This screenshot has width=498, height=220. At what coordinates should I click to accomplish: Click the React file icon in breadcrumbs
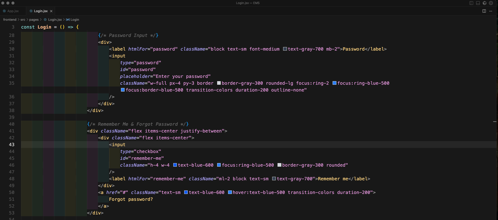pyautogui.click(x=45, y=20)
